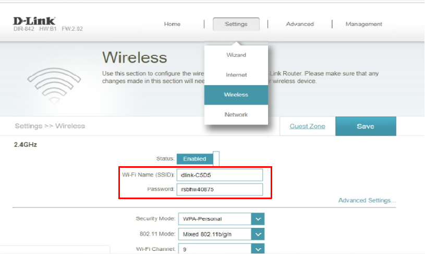The width and height of the screenshot is (425, 254).
Task: Open the Settings tab
Action: pyautogui.click(x=236, y=24)
